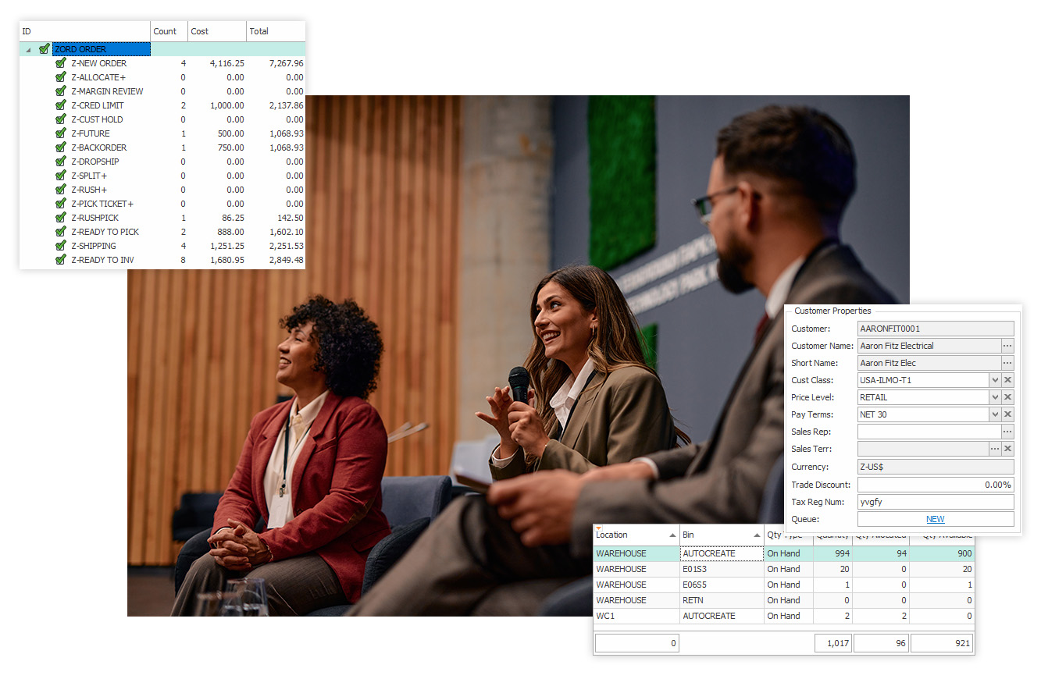This screenshot has height=679, width=1041.
Task: Open the Cust Class dropdown arrow
Action: pyautogui.click(x=994, y=380)
